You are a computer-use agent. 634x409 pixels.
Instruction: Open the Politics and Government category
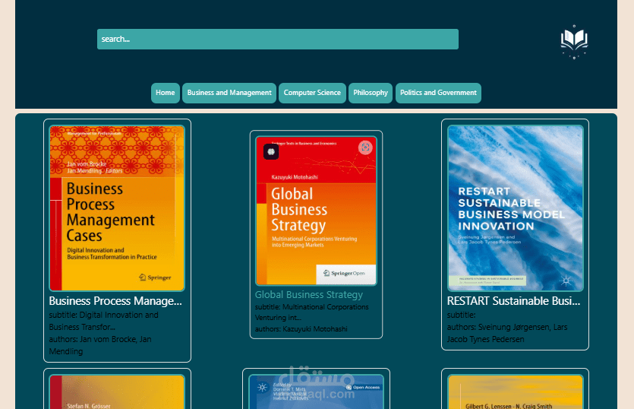tap(438, 93)
